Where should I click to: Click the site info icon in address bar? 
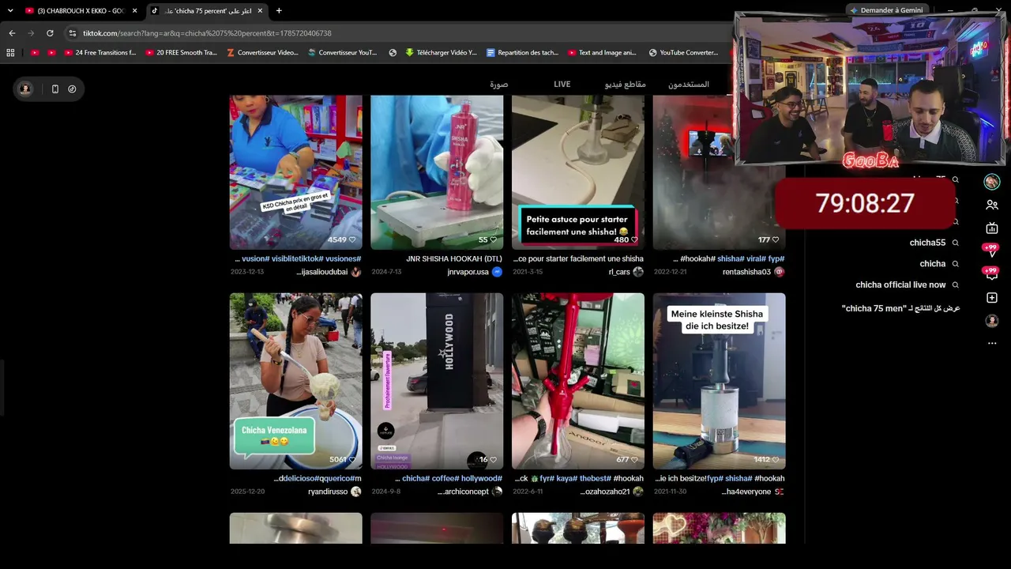tap(72, 33)
